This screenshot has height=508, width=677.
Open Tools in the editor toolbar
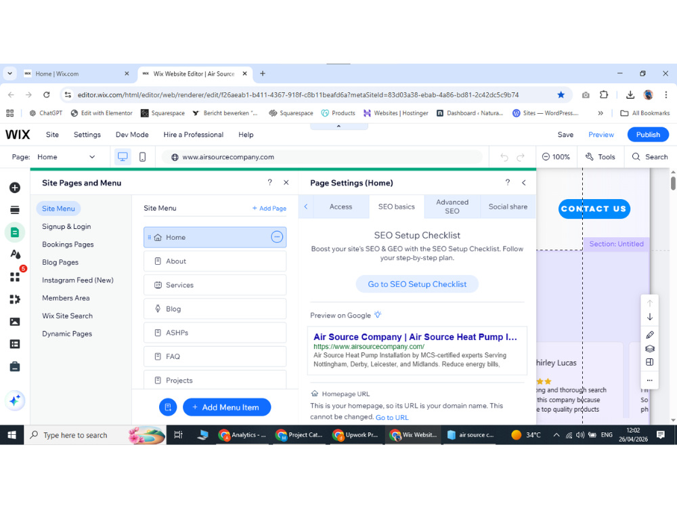(600, 157)
